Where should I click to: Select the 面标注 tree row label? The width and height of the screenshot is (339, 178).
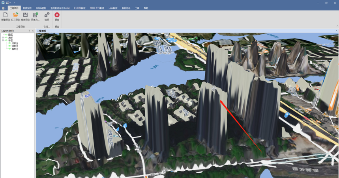[15, 49]
